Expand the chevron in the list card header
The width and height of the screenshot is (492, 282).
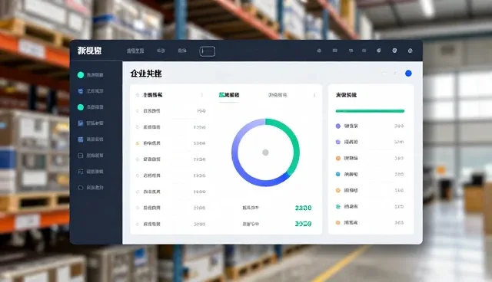pyautogui.click(x=201, y=95)
